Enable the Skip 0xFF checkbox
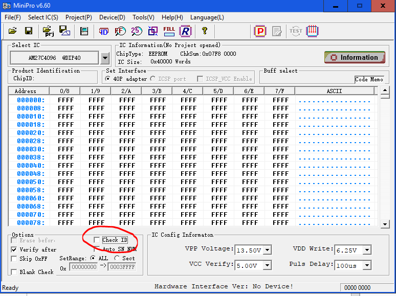Viewport: 396px width, 296px height. (x=14, y=259)
